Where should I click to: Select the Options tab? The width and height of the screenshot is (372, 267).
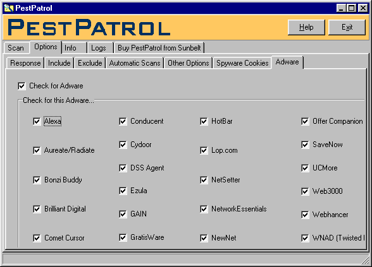pos(46,47)
